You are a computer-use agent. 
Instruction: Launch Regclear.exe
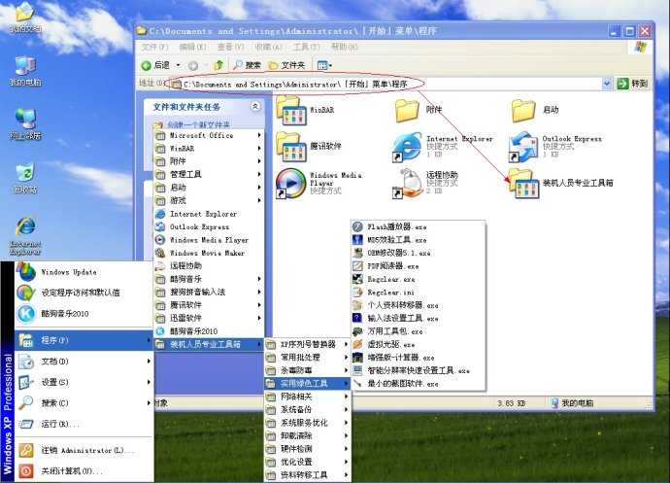coord(418,279)
